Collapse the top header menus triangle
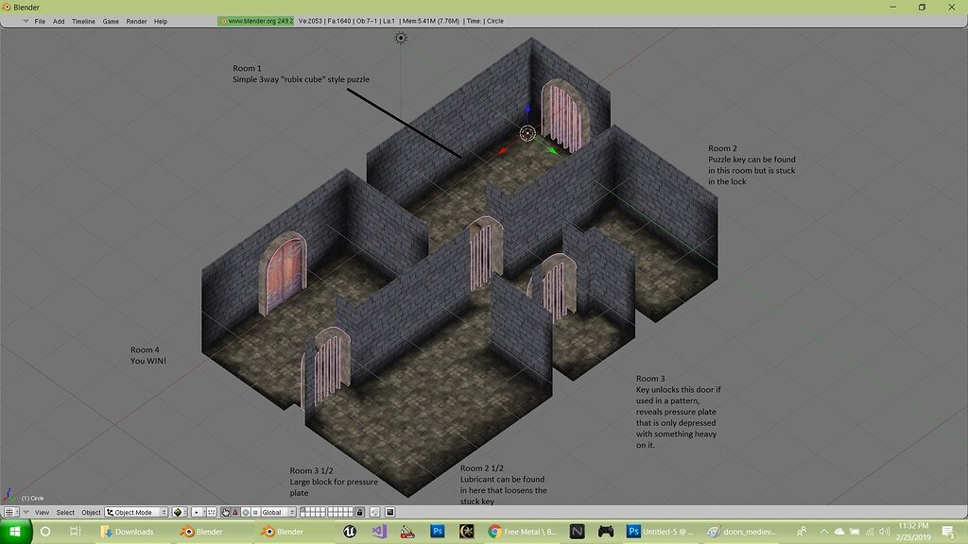The width and height of the screenshot is (968, 544). (x=26, y=21)
